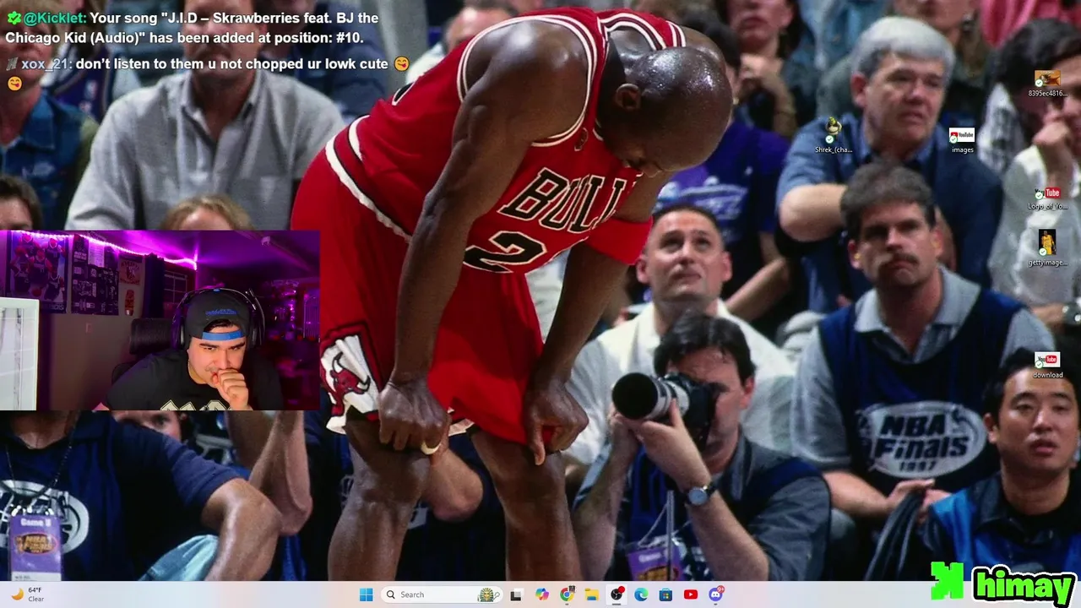Open Task View from the taskbar

(516, 594)
